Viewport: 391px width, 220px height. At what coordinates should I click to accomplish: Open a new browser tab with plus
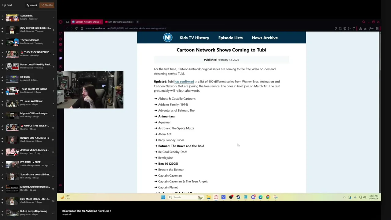137,22
